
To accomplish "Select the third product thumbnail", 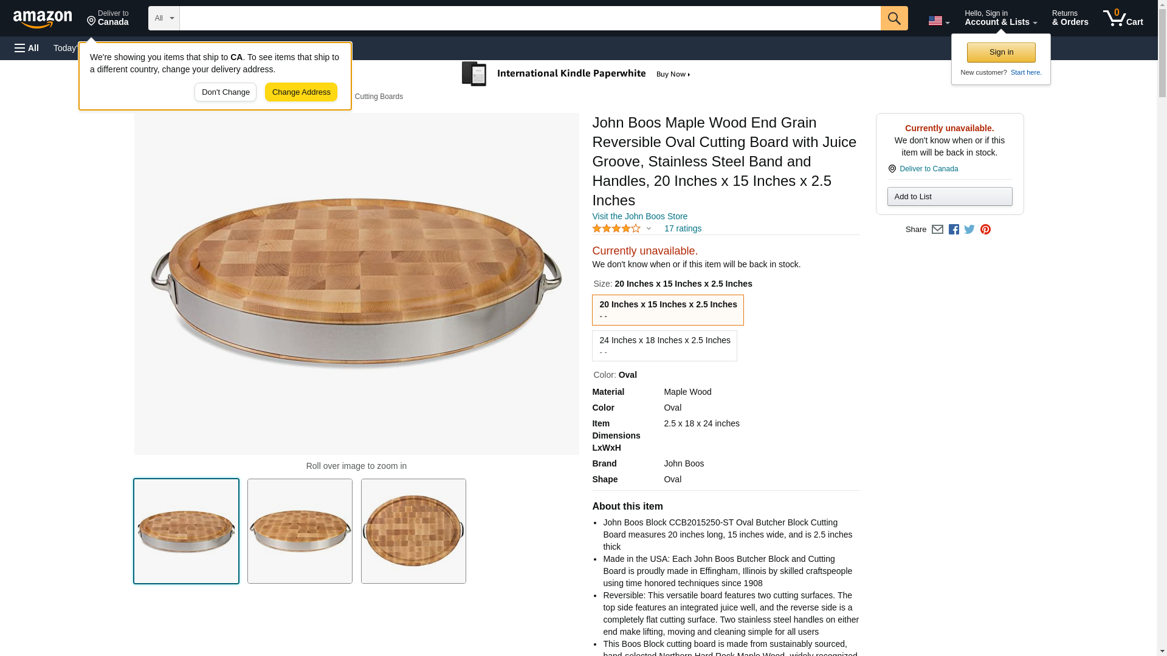I will click(x=413, y=531).
